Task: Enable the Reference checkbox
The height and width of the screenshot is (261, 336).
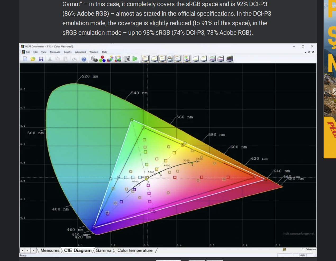Action: (303, 249)
